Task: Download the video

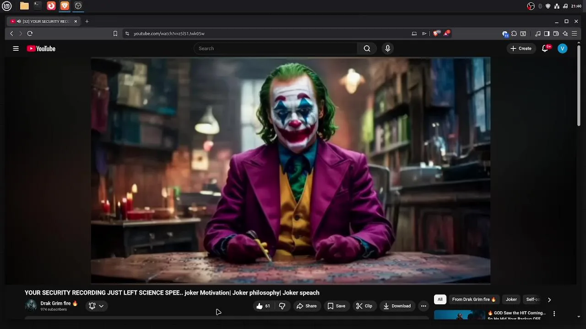Action: (397, 306)
